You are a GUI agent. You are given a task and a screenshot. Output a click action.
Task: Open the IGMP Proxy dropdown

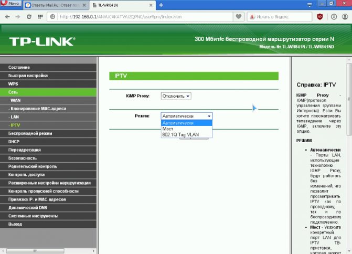pyautogui.click(x=176, y=96)
